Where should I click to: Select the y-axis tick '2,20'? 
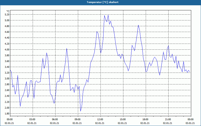point(7,102)
